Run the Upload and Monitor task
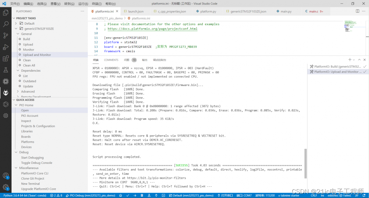This screenshot has height=198, width=369. pyautogui.click(x=37, y=55)
